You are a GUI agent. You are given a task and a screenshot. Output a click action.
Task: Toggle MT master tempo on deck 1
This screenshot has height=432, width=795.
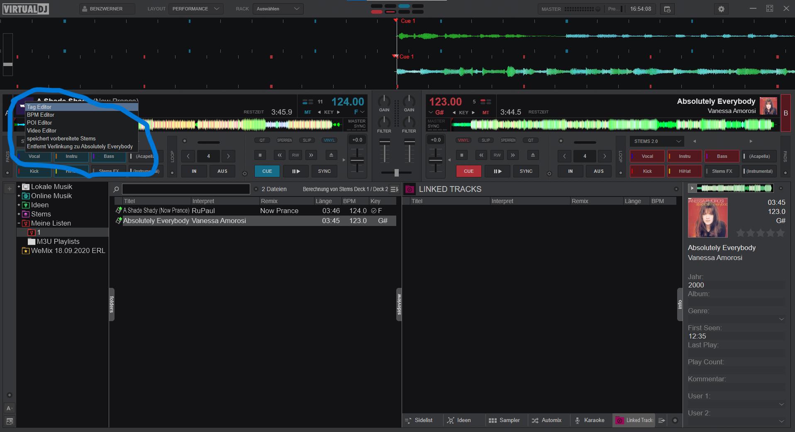tap(307, 112)
